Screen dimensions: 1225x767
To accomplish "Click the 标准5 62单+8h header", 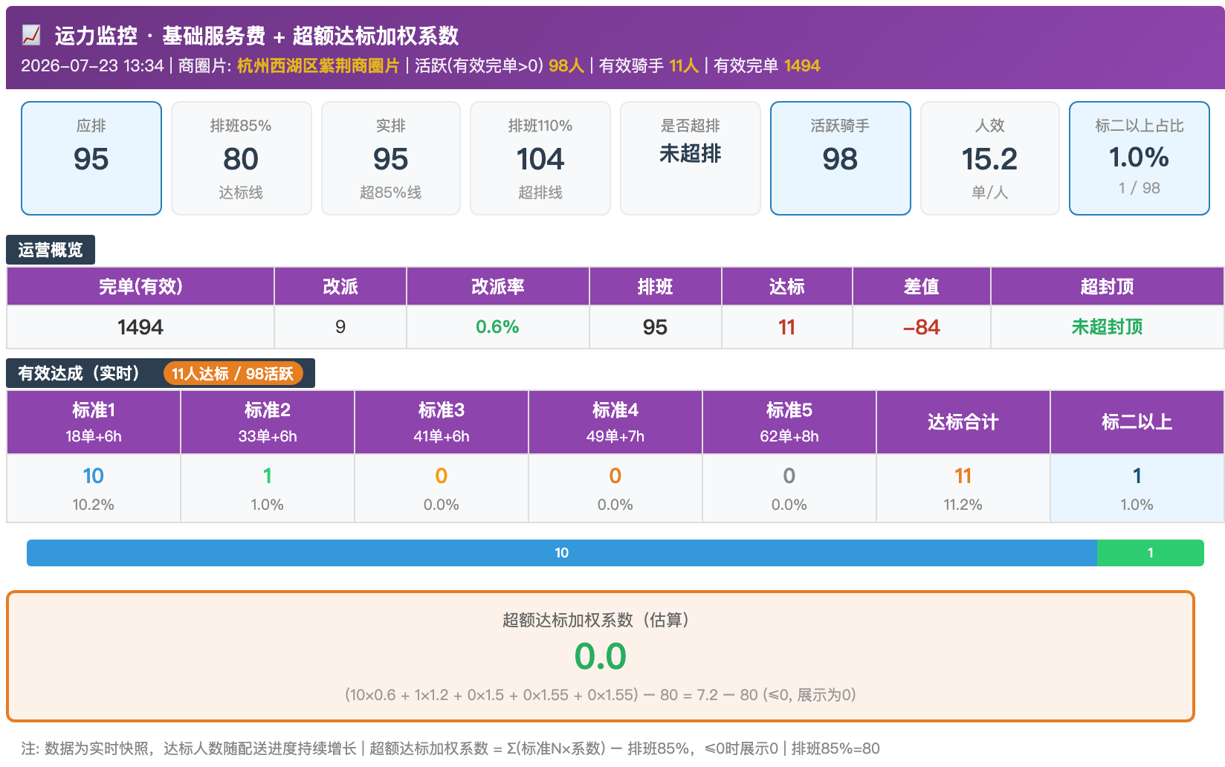I will pyautogui.click(x=789, y=422).
